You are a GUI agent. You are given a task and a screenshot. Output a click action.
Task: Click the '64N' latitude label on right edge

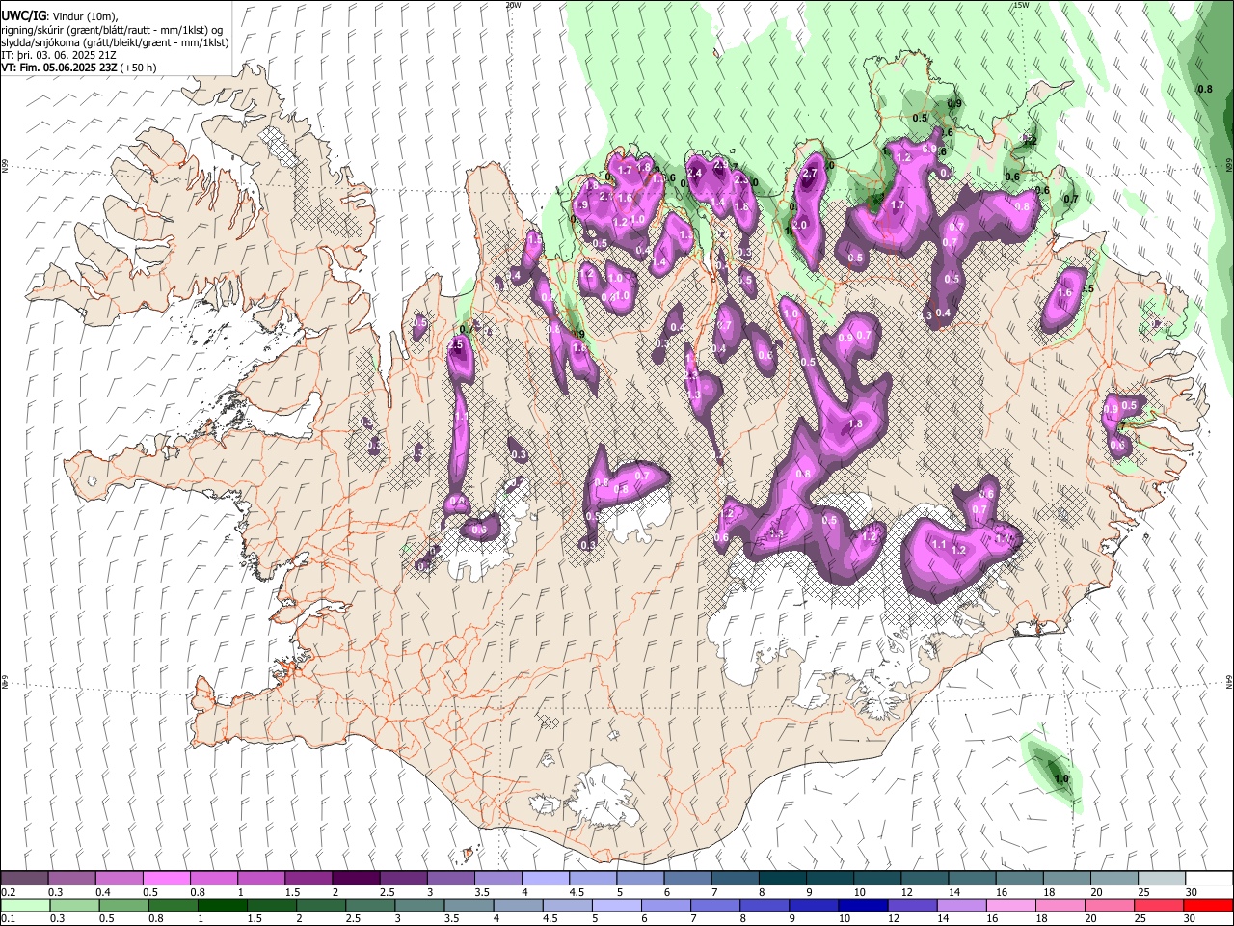tap(1229, 682)
